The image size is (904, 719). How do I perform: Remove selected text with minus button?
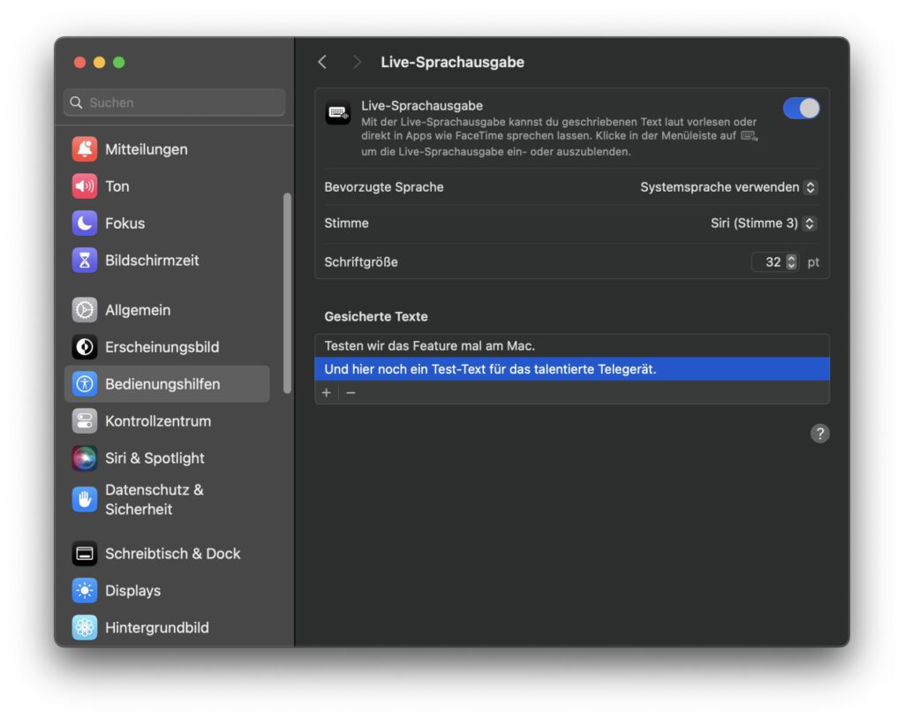coord(350,393)
